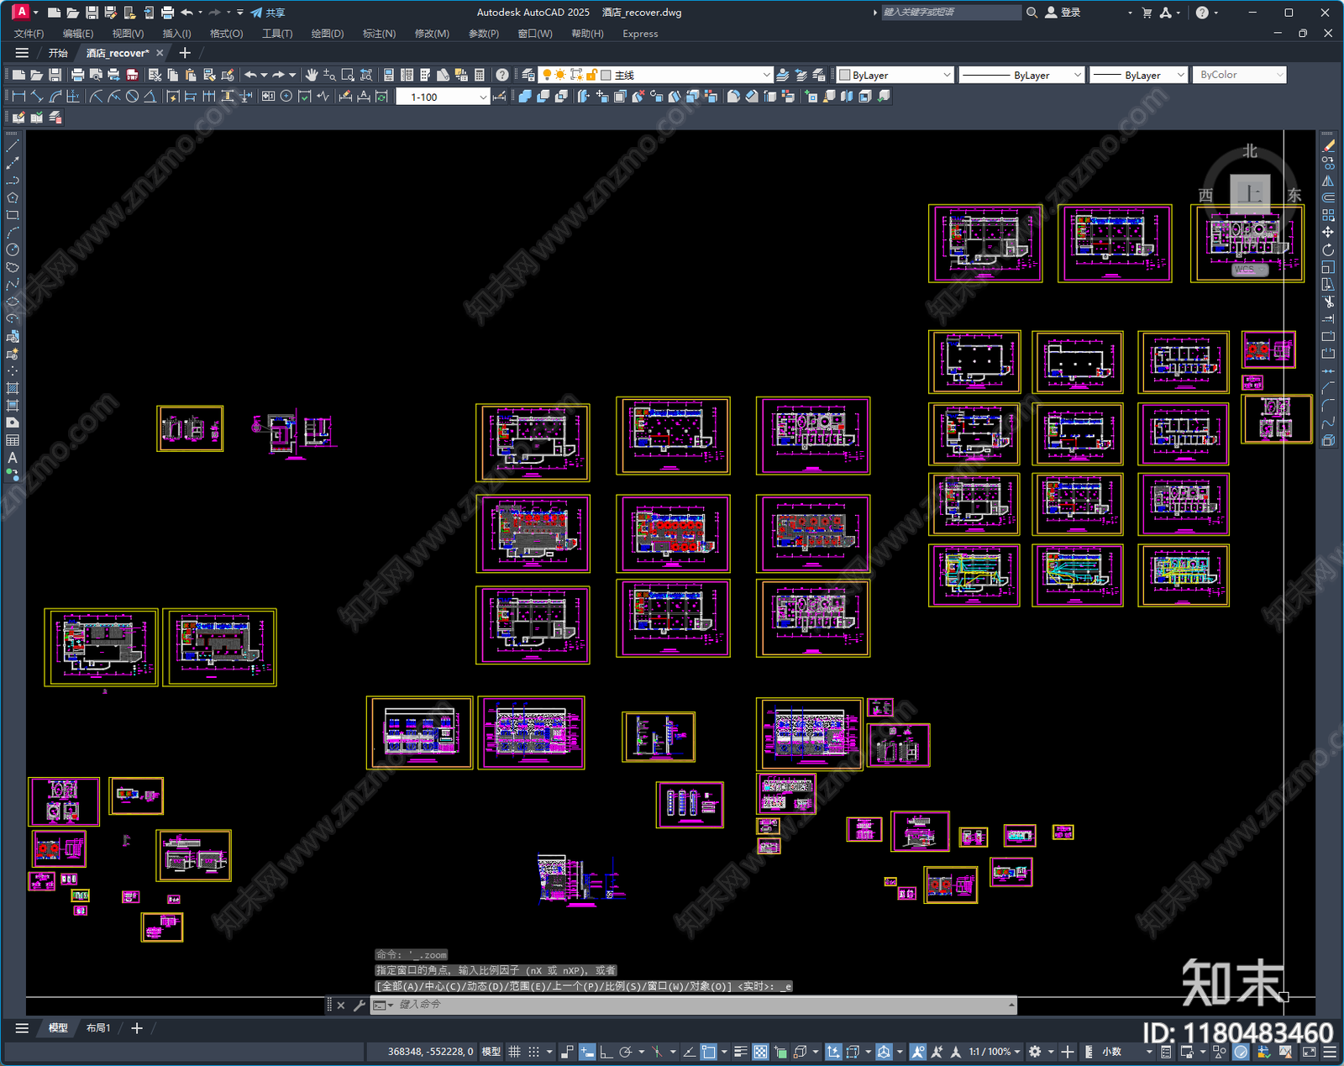Click the Mirror tool in modify toolbar
The image size is (1344, 1066).
coord(1328,181)
